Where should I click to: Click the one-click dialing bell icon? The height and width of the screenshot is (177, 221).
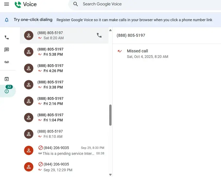coord(7,20)
